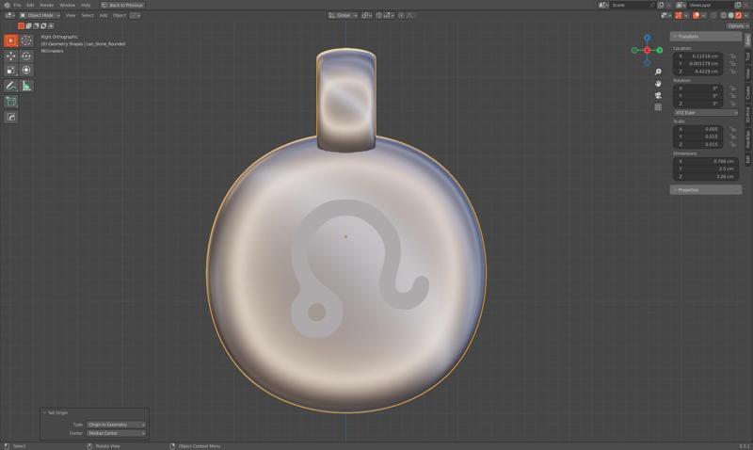Click the Back to Previous button
Viewport: 753px width, 450px height.
[x=122, y=5]
